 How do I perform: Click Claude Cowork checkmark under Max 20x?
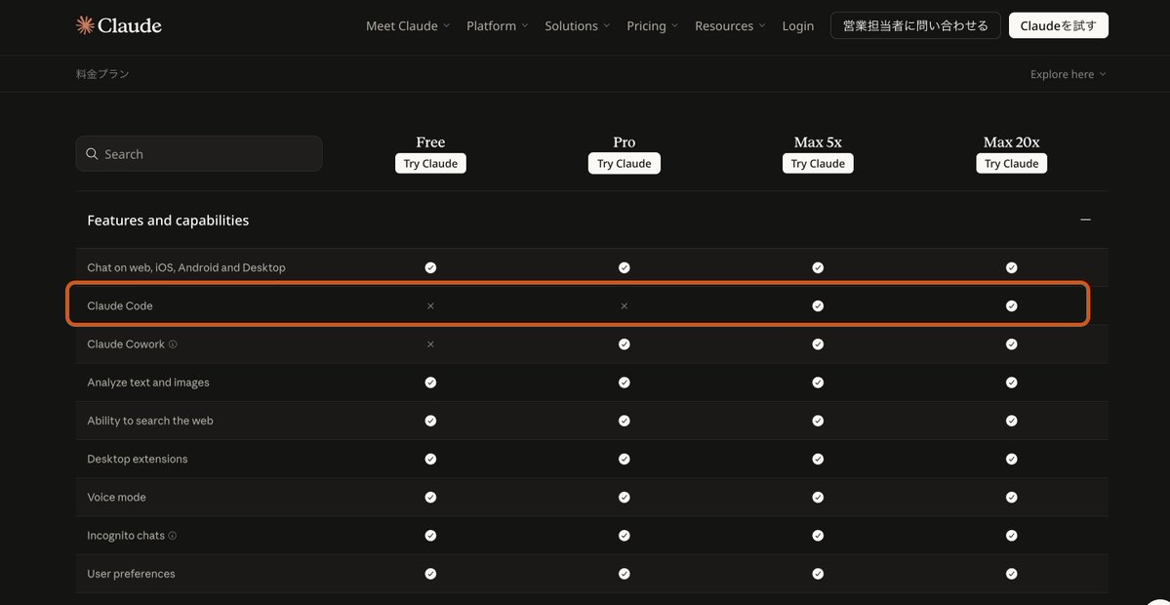tap(1011, 344)
